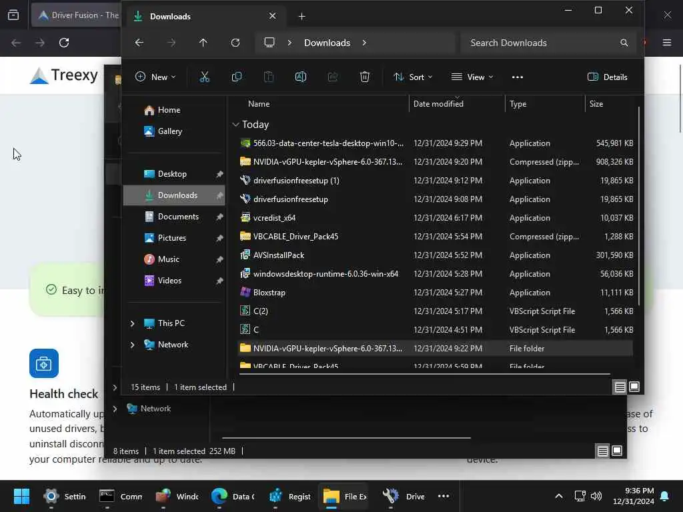Go forward in File Explorer

click(171, 43)
